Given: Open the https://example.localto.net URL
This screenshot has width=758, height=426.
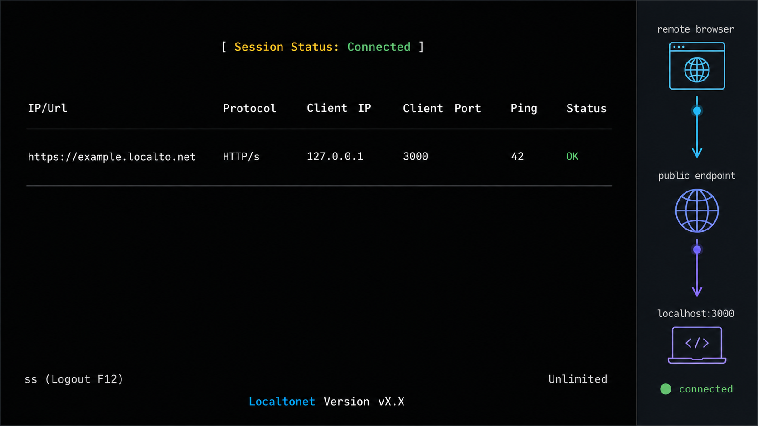Looking at the screenshot, I should coord(112,157).
